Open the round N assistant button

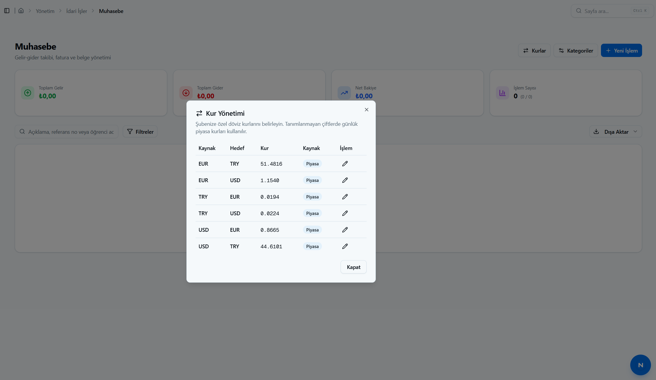(641, 365)
